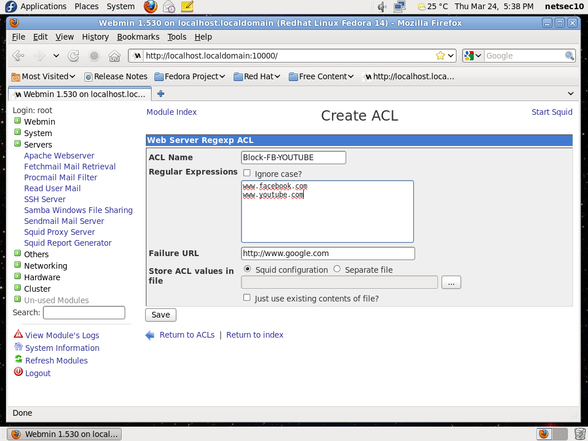Click the workspace switcher Firefox thumbnail
This screenshot has width=588, height=441.
[x=544, y=434]
